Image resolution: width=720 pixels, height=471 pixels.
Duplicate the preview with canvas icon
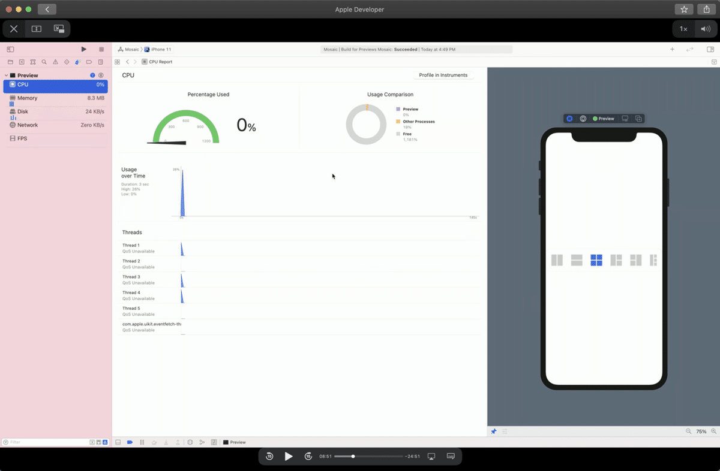click(x=638, y=119)
